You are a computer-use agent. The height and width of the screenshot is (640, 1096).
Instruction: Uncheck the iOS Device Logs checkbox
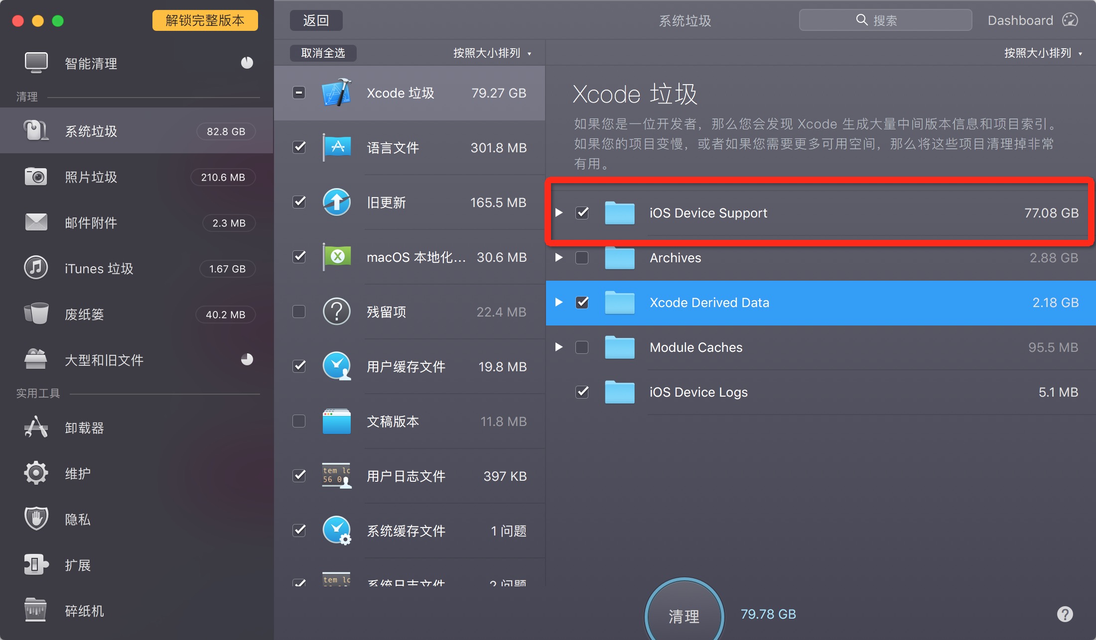(582, 392)
